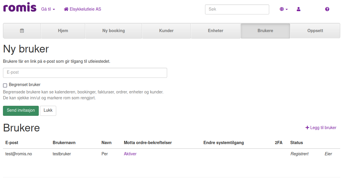Open Elsykkelutleie AS home link
The height and width of the screenshot is (183, 342).
tap(83, 9)
